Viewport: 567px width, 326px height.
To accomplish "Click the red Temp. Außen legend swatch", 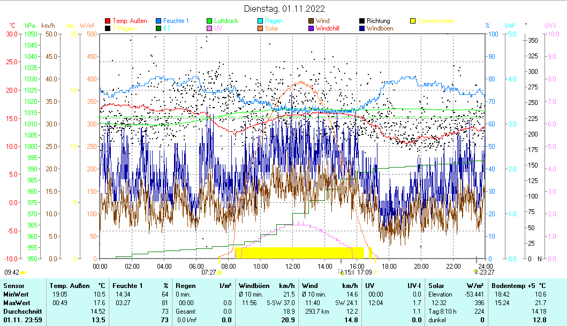I will click(x=108, y=21).
